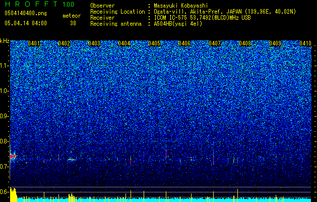Click the Observer label
The image size is (317, 202).
(x=102, y=6)
